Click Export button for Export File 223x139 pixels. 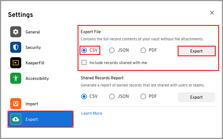pyautogui.click(x=196, y=51)
